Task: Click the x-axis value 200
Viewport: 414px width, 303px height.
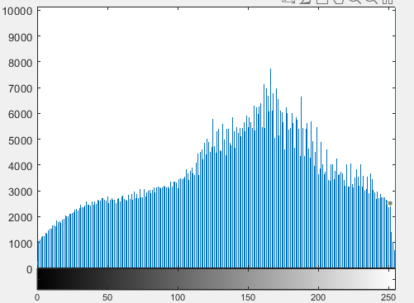Action: (x=318, y=297)
